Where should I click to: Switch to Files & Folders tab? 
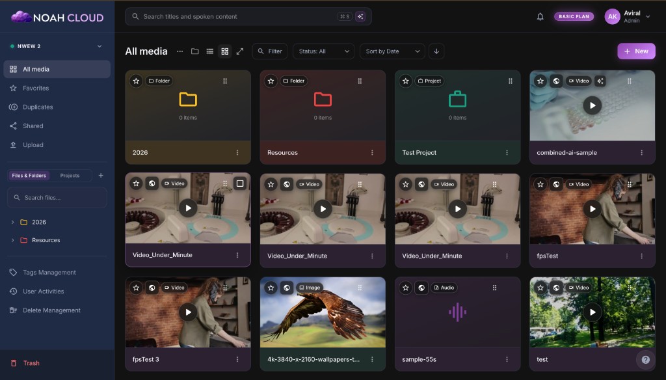click(29, 176)
